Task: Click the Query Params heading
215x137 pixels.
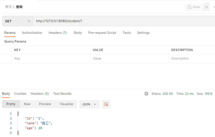Action: pos(15,41)
